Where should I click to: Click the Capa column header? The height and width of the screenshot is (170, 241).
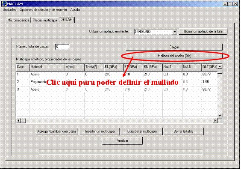tap(23, 67)
